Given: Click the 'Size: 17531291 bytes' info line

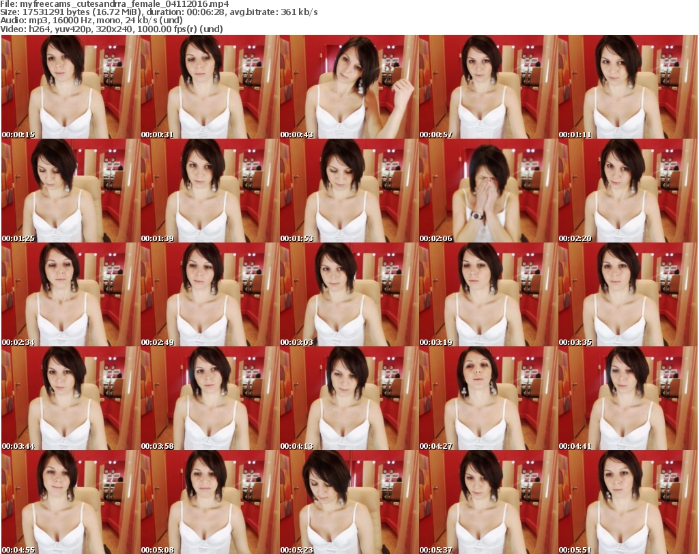Looking at the screenshot, I should coord(158,12).
